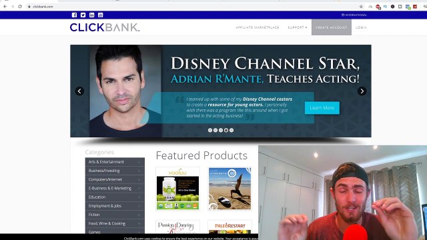Click the gray square extension icon

(x=400, y=7)
